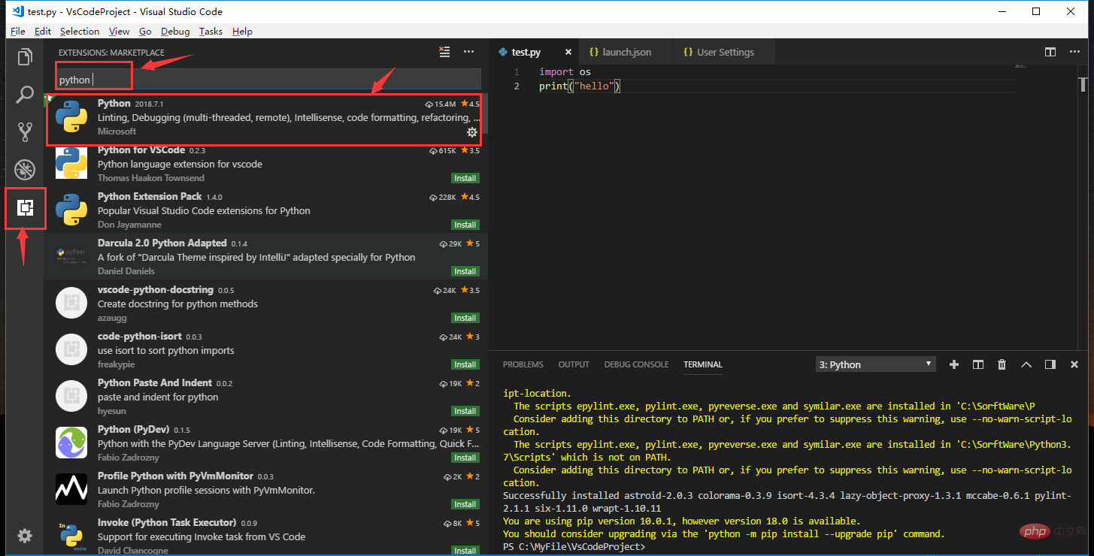Image resolution: width=1094 pixels, height=556 pixels.
Task: Create a new terminal with plus icon
Action: click(x=954, y=364)
